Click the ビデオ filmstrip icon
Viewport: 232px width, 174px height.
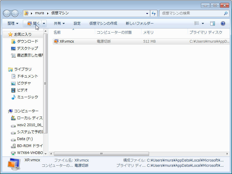pos(13,90)
